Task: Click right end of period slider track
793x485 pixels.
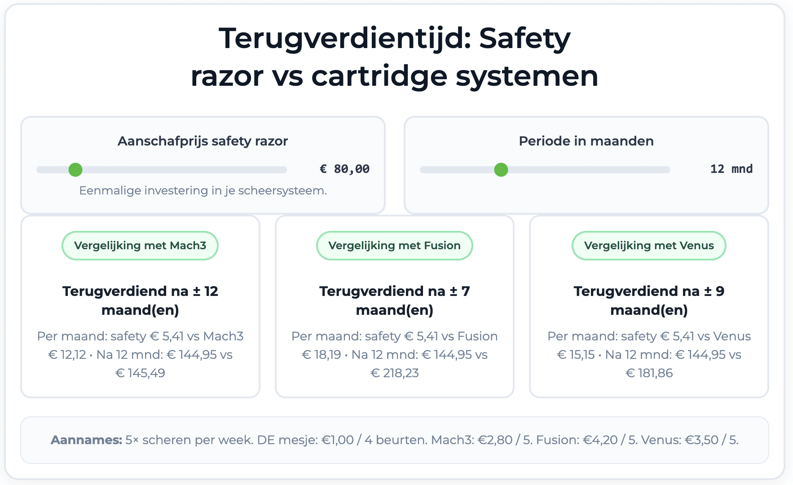Action: [x=666, y=170]
